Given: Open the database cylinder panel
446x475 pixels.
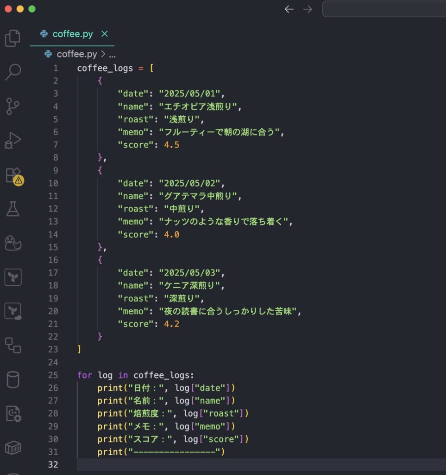Looking at the screenshot, I should click(x=13, y=379).
